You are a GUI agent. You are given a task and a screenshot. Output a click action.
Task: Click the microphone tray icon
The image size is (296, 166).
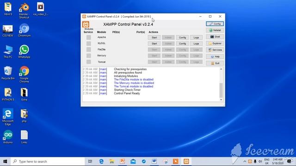tap(255, 161)
